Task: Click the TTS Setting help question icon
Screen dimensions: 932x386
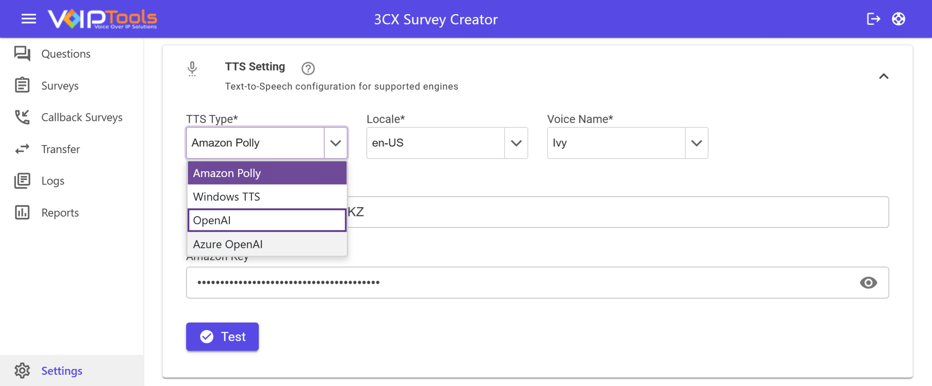Action: (308, 68)
